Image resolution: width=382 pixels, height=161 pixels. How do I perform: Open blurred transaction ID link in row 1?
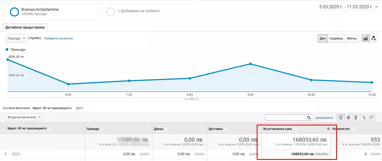16,154
